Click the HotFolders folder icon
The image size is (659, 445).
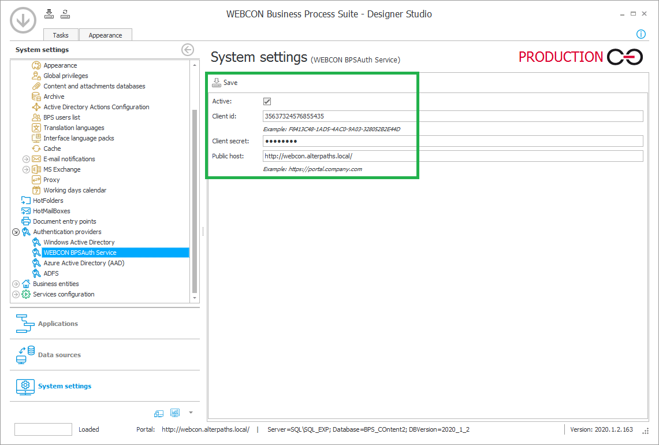(26, 201)
